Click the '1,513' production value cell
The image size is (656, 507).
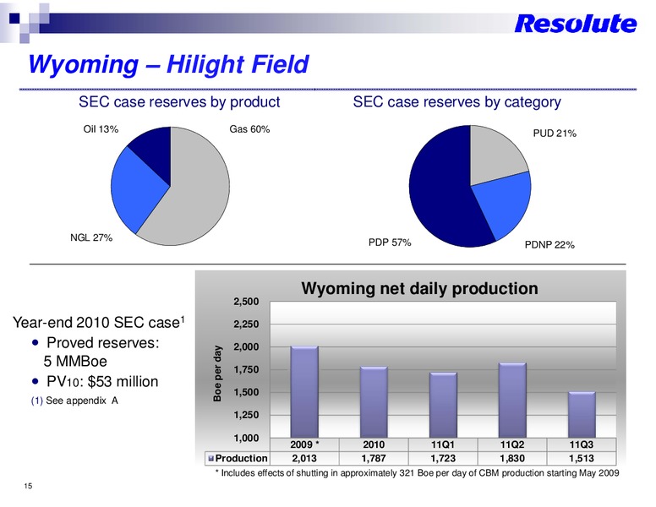(x=582, y=459)
